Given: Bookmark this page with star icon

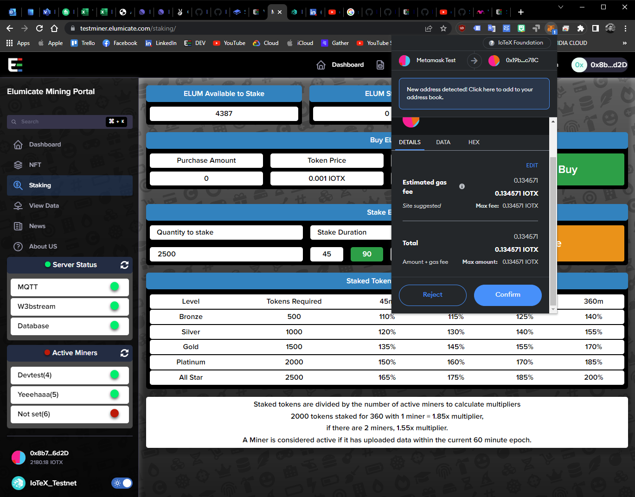Looking at the screenshot, I should click(x=443, y=28).
